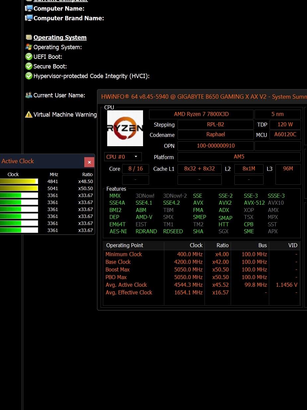The width and height of the screenshot is (307, 410).
Task: Select the Avg. Effective Clock row
Action: point(201,292)
